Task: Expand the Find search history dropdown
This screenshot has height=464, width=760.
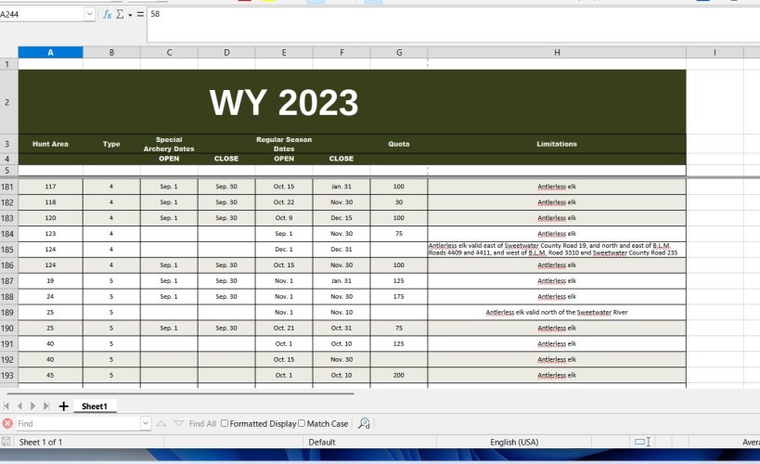Action: point(146,423)
